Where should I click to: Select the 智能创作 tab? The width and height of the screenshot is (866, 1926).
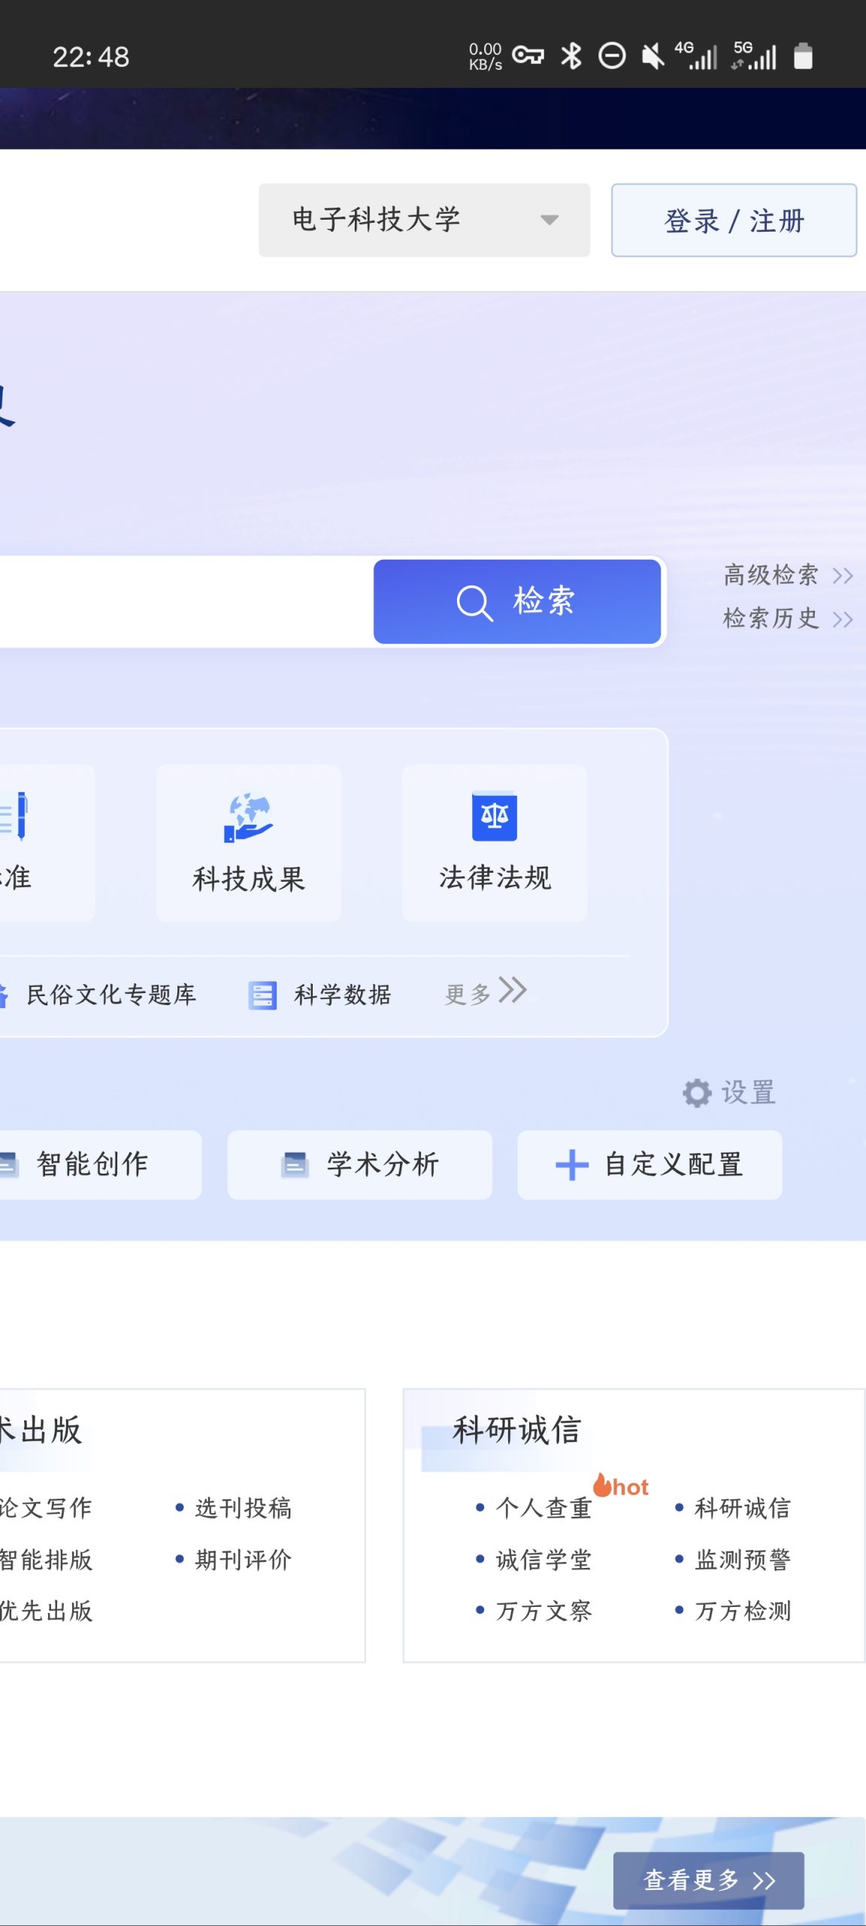pyautogui.click(x=92, y=1165)
